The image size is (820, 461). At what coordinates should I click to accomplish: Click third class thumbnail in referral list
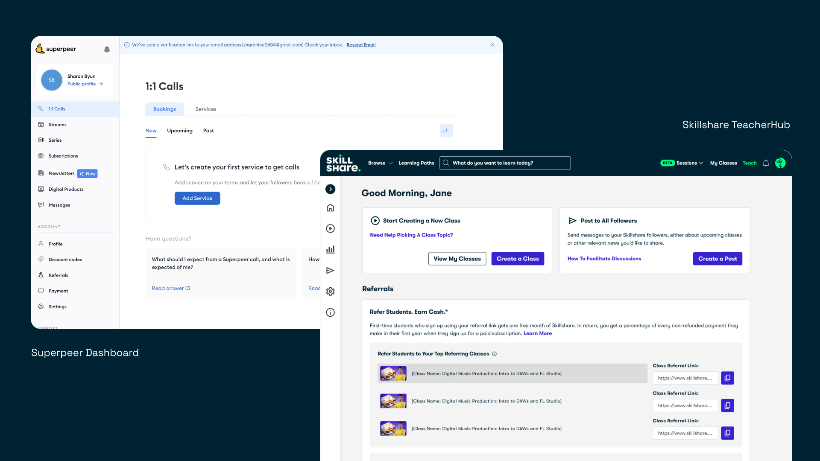click(393, 429)
